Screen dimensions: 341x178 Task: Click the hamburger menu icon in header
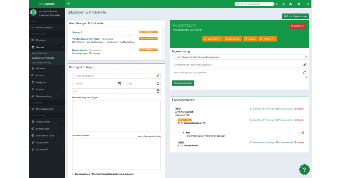pyautogui.click(x=68, y=4)
